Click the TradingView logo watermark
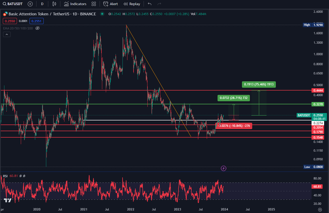The image size is (329, 213). point(7,200)
